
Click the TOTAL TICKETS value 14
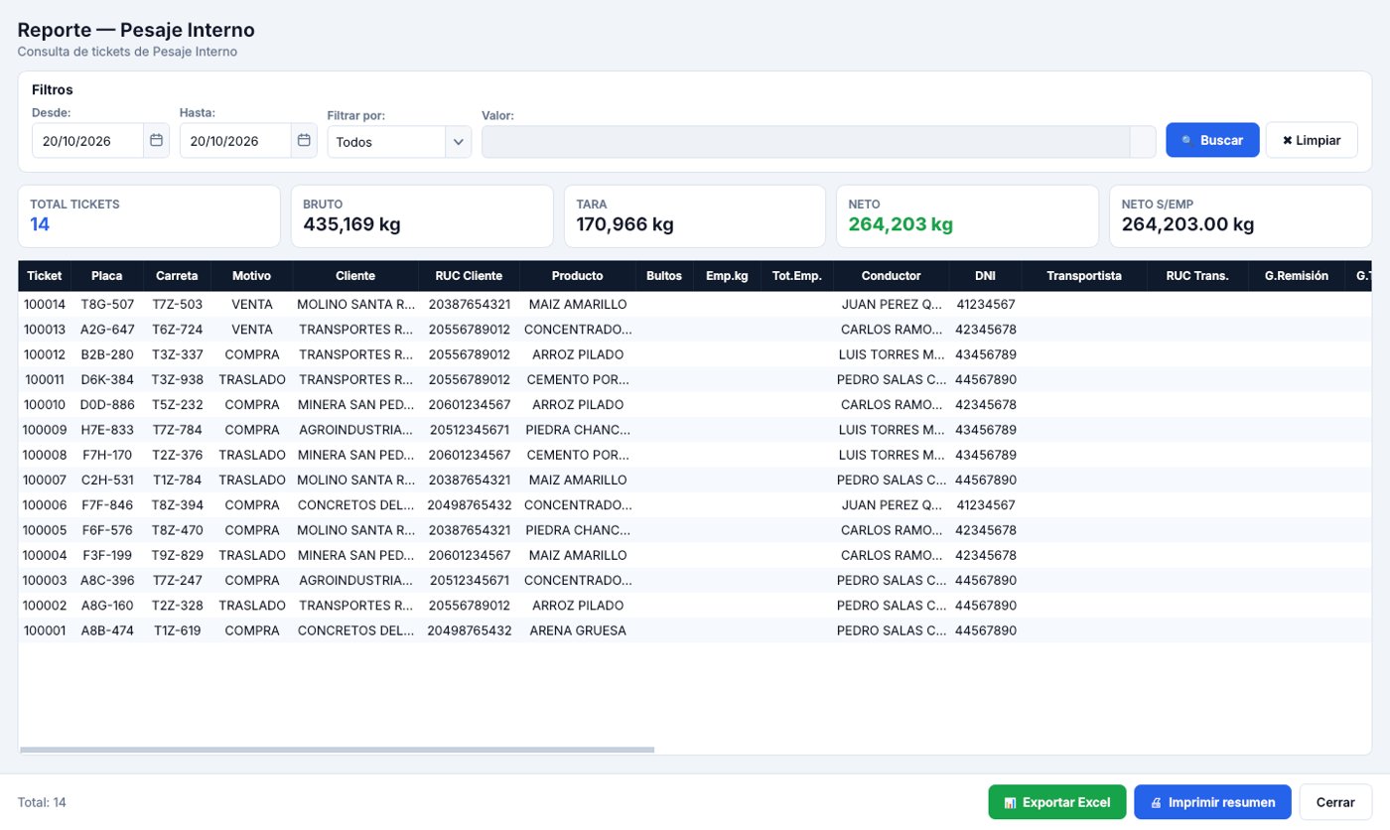(x=40, y=224)
